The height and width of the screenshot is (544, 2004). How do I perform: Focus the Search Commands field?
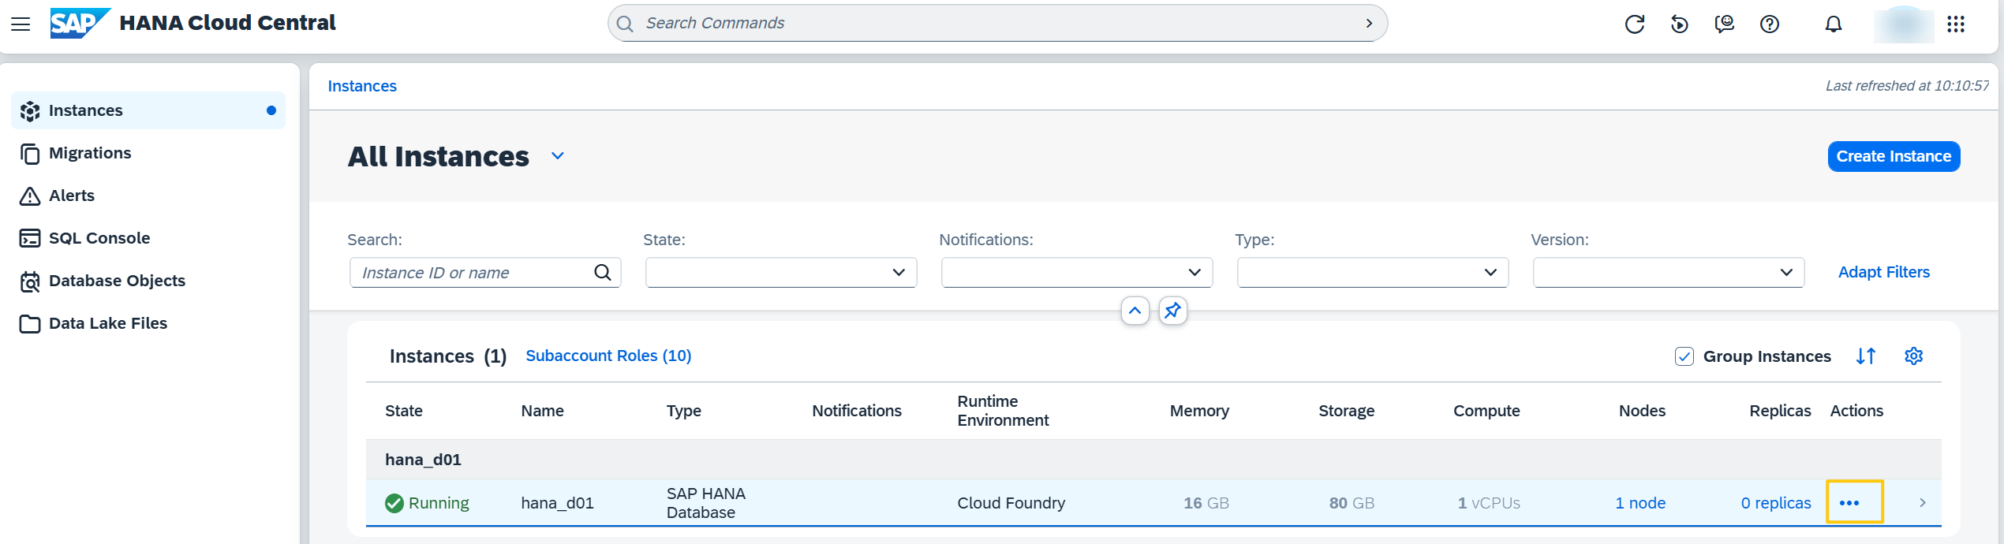click(997, 24)
